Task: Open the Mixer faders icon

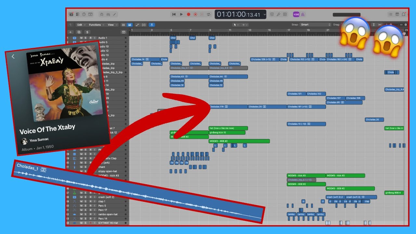Action: (x=108, y=14)
